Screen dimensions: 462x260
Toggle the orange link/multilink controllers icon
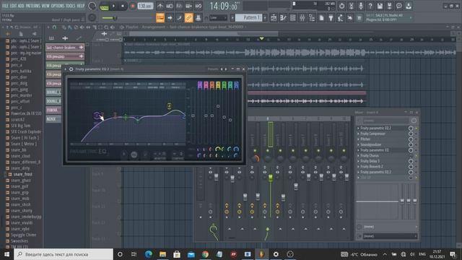click(188, 17)
